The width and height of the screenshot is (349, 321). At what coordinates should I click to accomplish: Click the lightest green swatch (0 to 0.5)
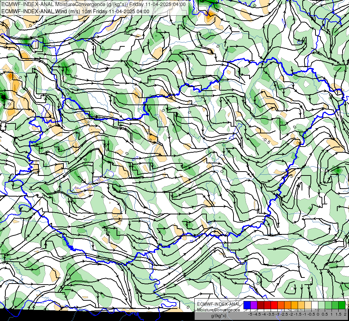point(322,305)
